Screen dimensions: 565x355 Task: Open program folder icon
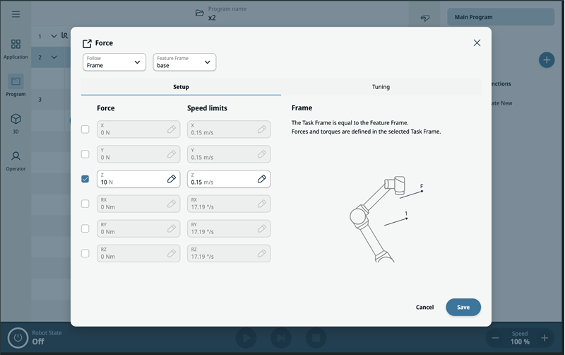point(199,13)
